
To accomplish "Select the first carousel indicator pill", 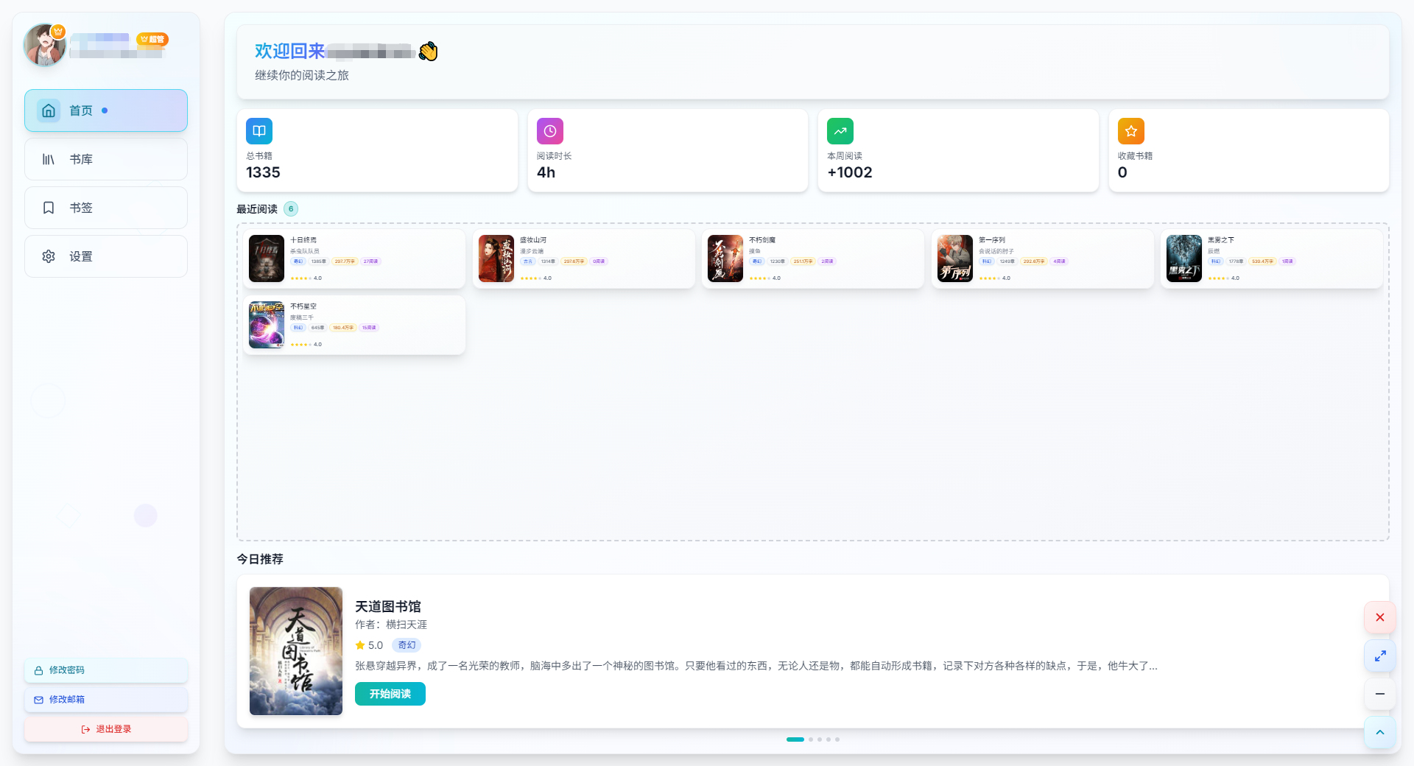I will 795,739.
